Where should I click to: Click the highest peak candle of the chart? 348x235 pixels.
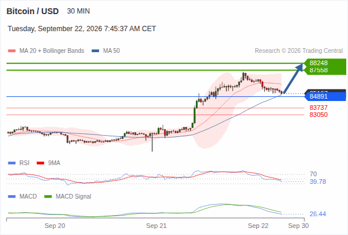click(x=243, y=76)
